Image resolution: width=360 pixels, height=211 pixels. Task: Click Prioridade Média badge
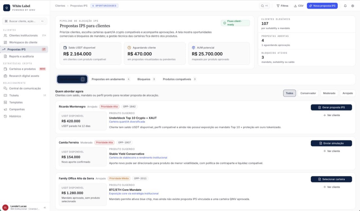point(119,178)
